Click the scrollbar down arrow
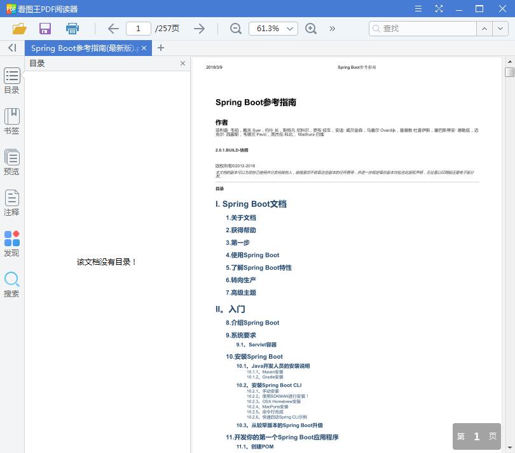 click(x=510, y=448)
